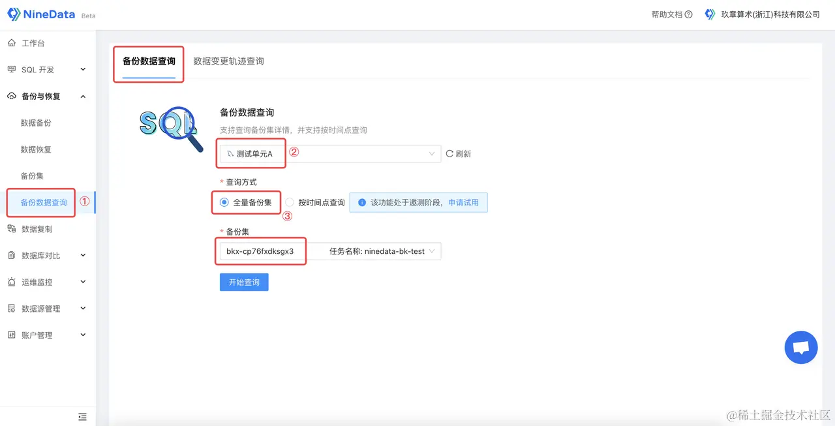835x426 pixels.
Task: Click the NineData logo
Action: (41, 13)
